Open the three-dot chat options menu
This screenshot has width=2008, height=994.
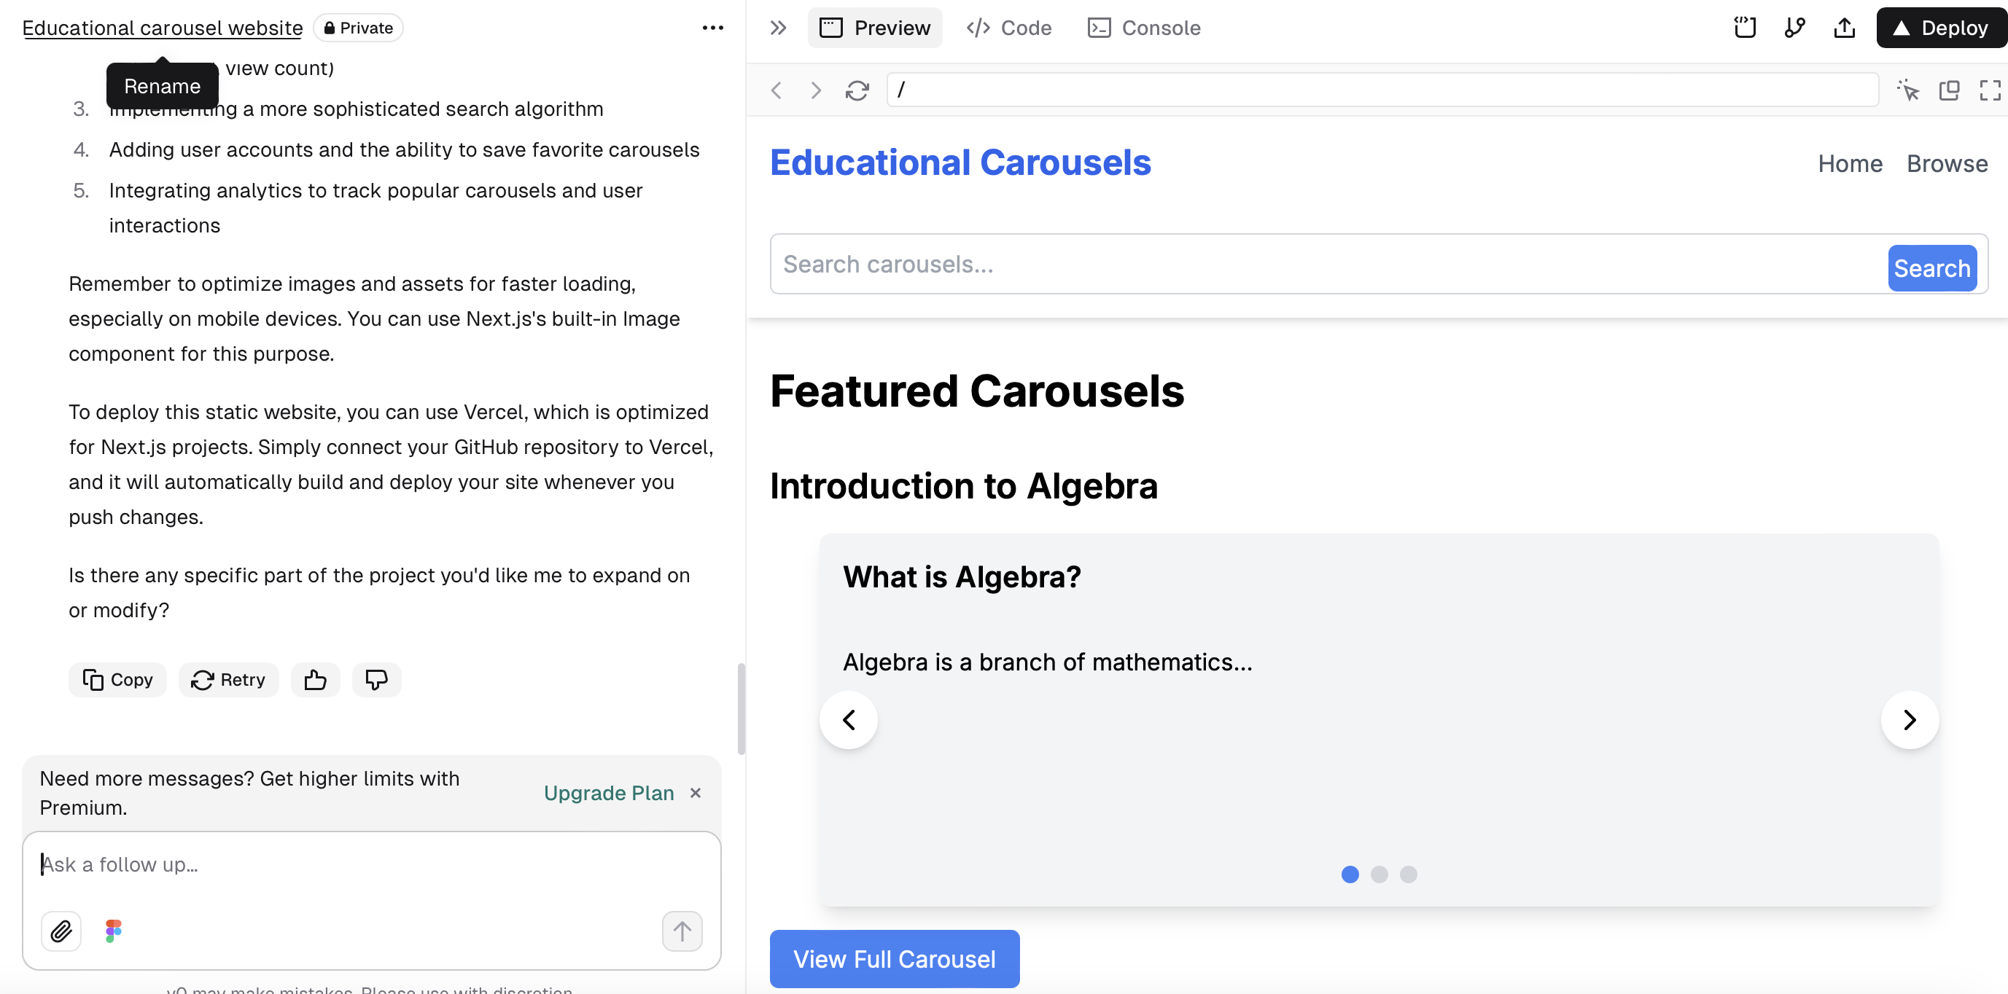(712, 28)
